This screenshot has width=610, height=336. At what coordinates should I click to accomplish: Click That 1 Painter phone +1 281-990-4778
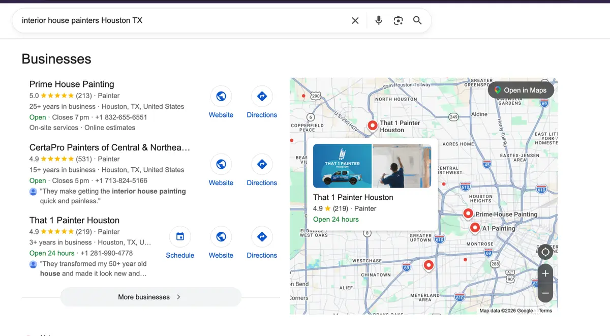point(106,253)
